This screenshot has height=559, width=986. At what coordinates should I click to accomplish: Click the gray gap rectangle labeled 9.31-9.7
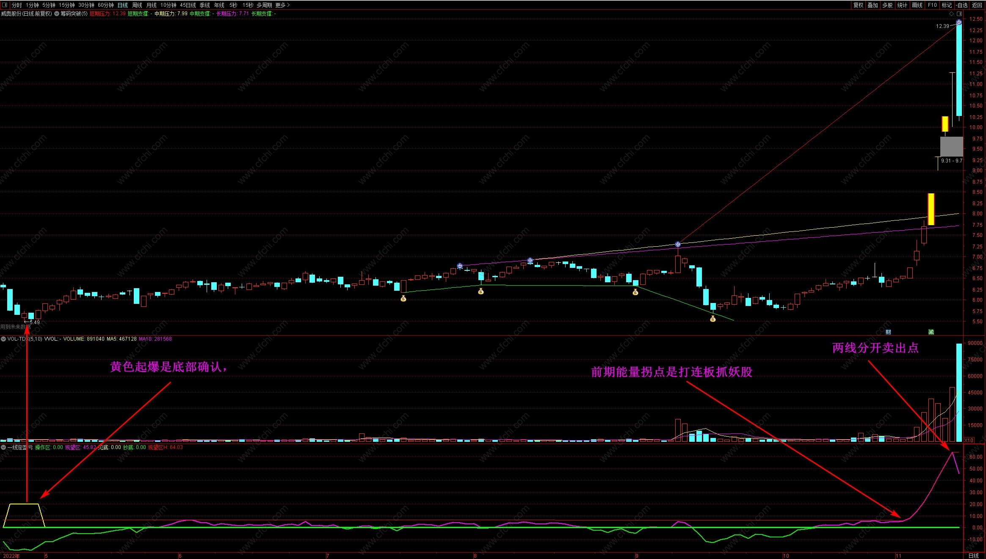pyautogui.click(x=951, y=146)
